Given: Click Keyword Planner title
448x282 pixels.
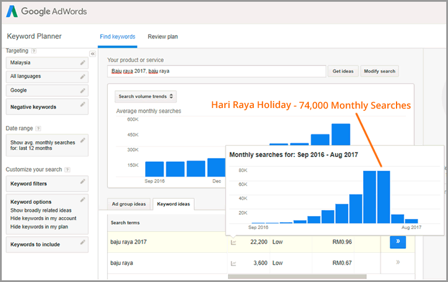Looking at the screenshot, I should 35,36.
